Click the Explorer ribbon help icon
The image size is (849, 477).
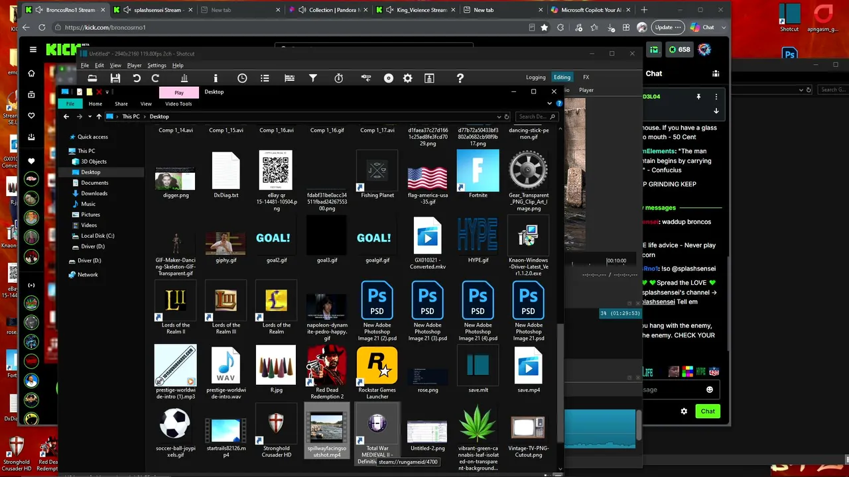[559, 104]
